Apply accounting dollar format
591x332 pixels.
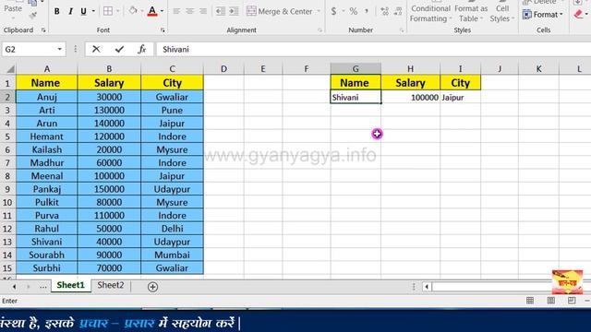click(x=333, y=11)
